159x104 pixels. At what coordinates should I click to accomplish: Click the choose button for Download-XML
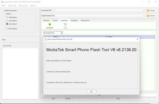pyautogui.click(x=151, y=10)
